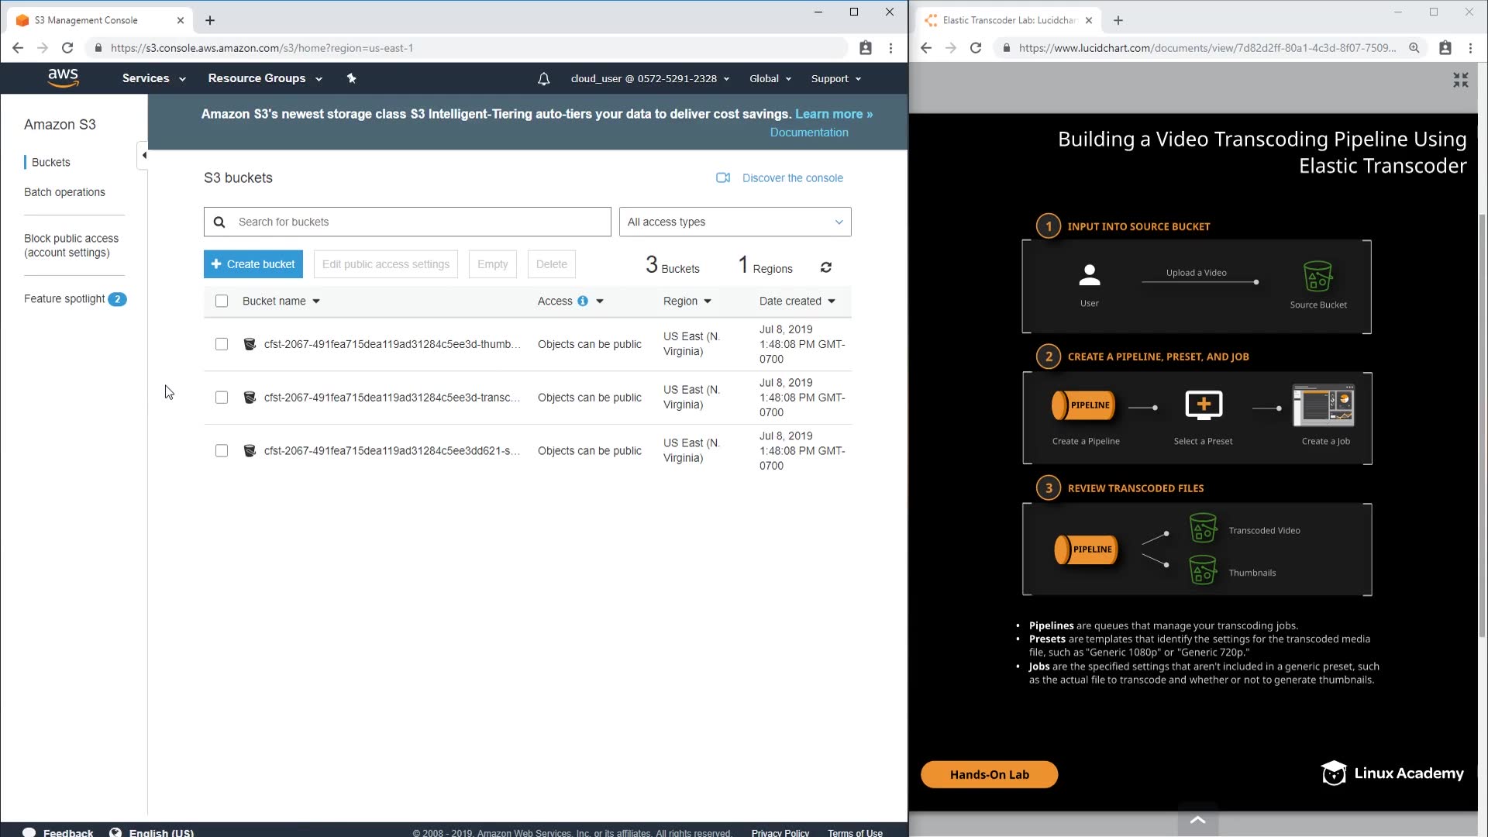Expand the Services menu
Image resolution: width=1488 pixels, height=837 pixels.
[x=153, y=78]
